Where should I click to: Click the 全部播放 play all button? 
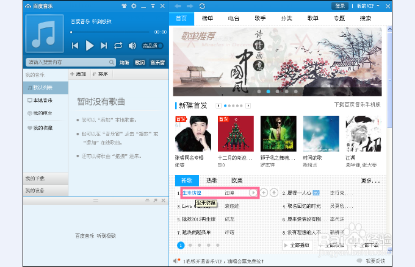[x=297, y=245]
